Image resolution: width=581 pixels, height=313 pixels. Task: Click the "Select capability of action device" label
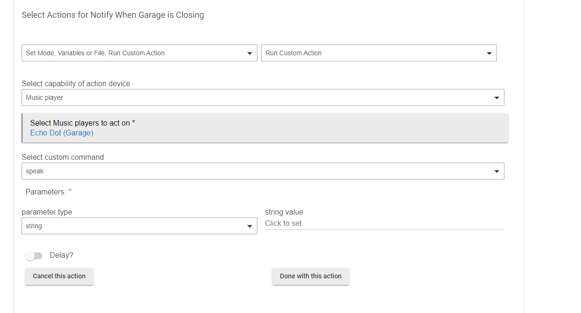[x=76, y=84]
